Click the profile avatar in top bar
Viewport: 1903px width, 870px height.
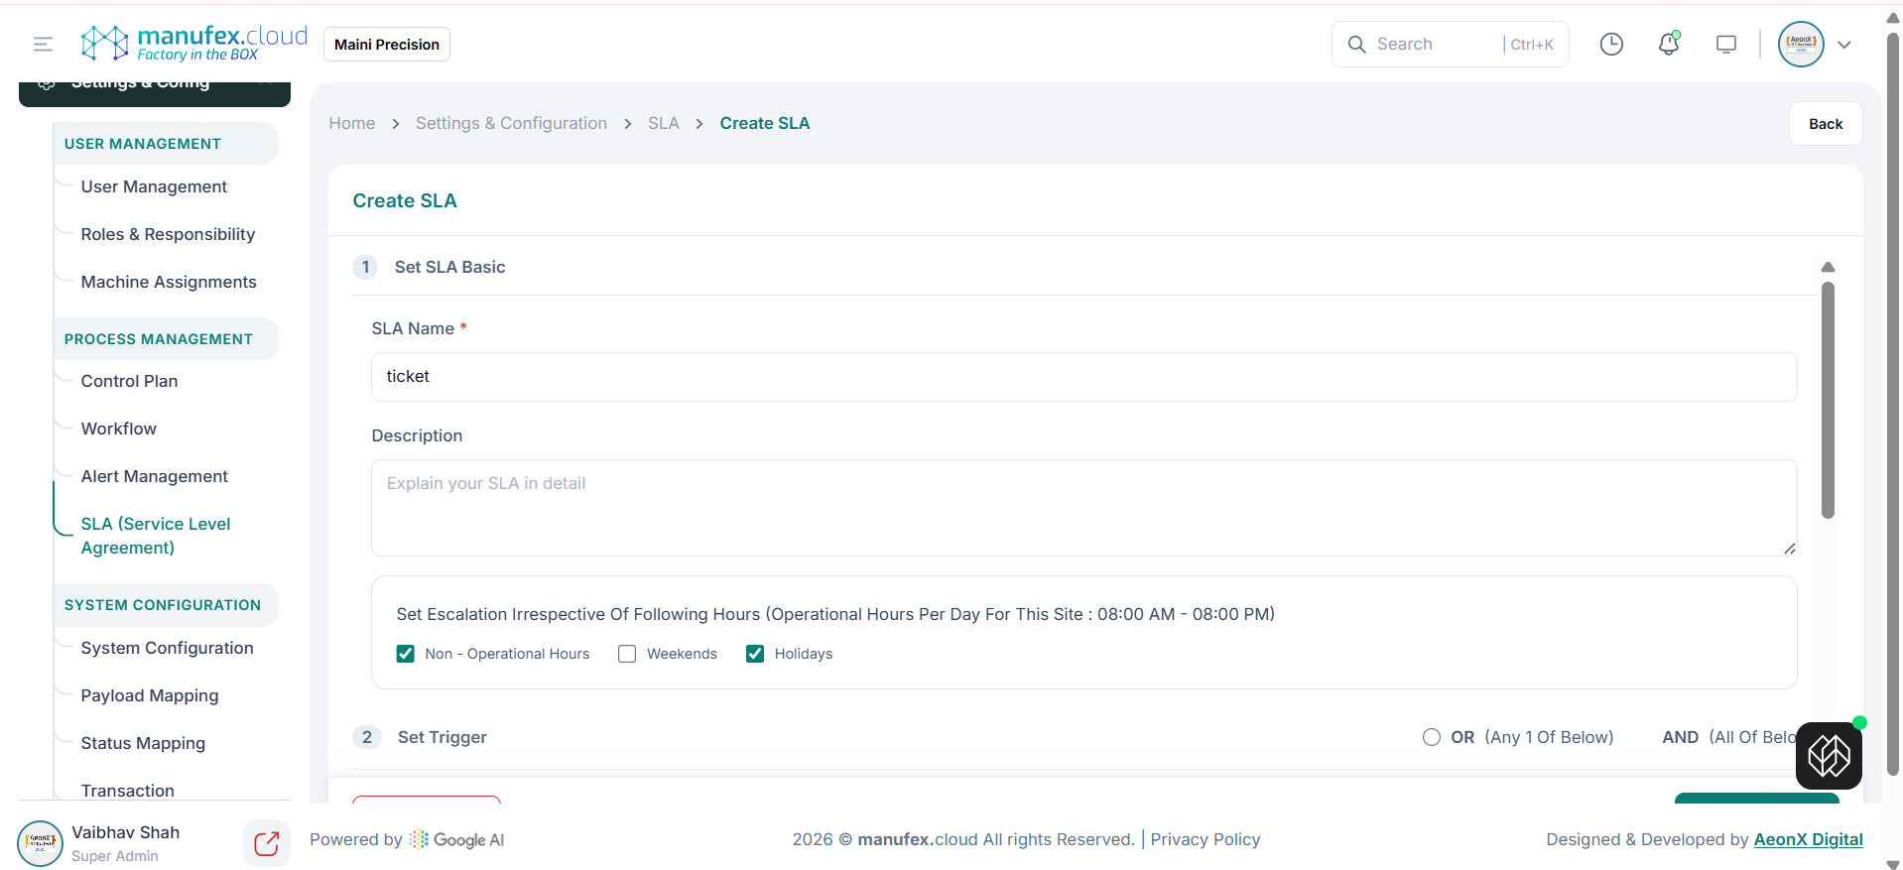pos(1800,44)
